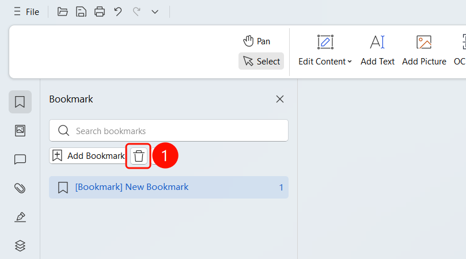Close the Bookmark panel
Image resolution: width=466 pixels, height=259 pixels.
pos(280,99)
